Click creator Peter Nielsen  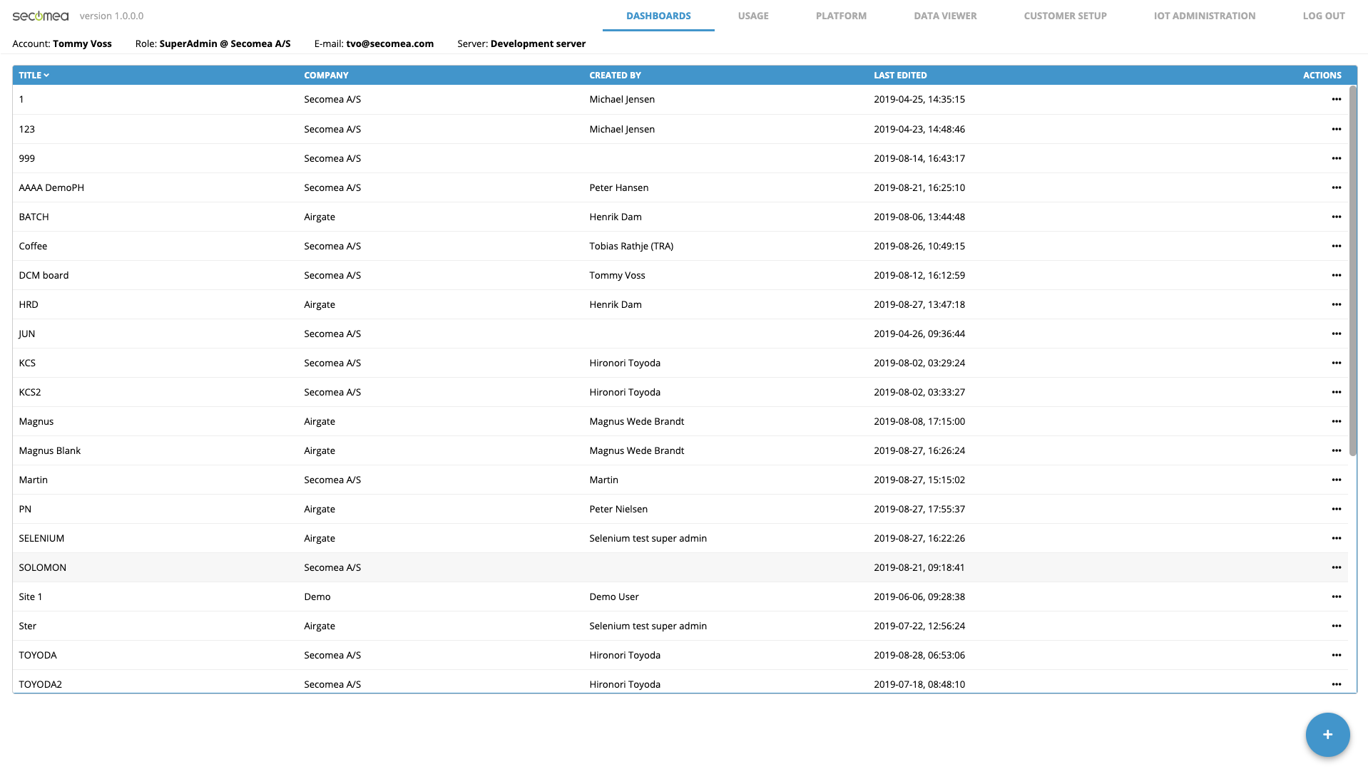[x=618, y=509]
